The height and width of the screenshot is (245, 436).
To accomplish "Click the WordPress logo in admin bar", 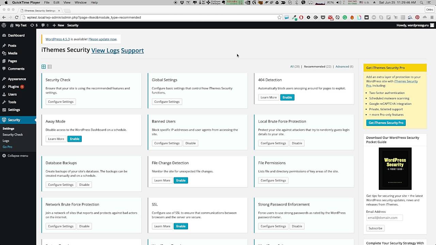I will [4, 25].
